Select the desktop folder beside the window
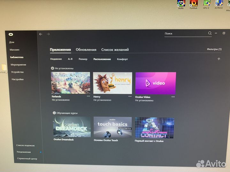Viewport: 230px width, 172px height. (4, 68)
